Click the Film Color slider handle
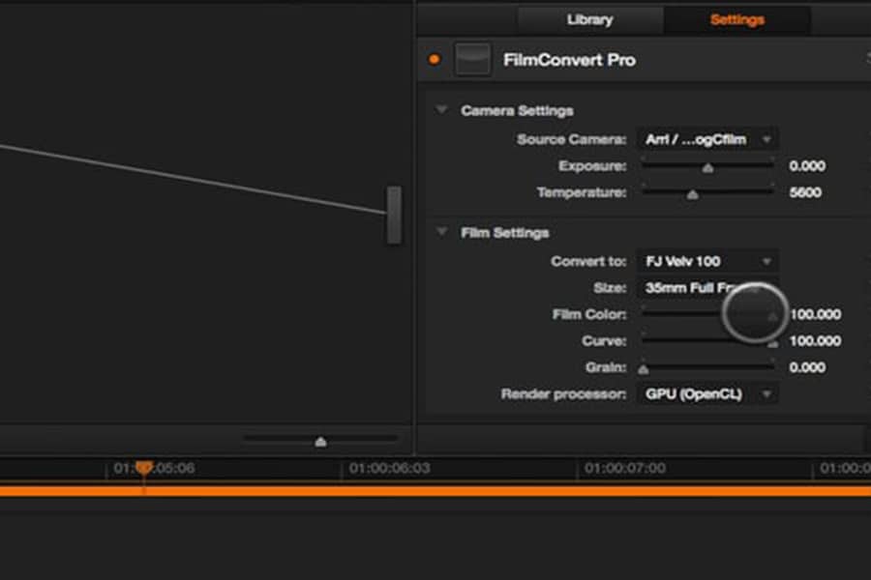This screenshot has width=871, height=580. tap(772, 316)
